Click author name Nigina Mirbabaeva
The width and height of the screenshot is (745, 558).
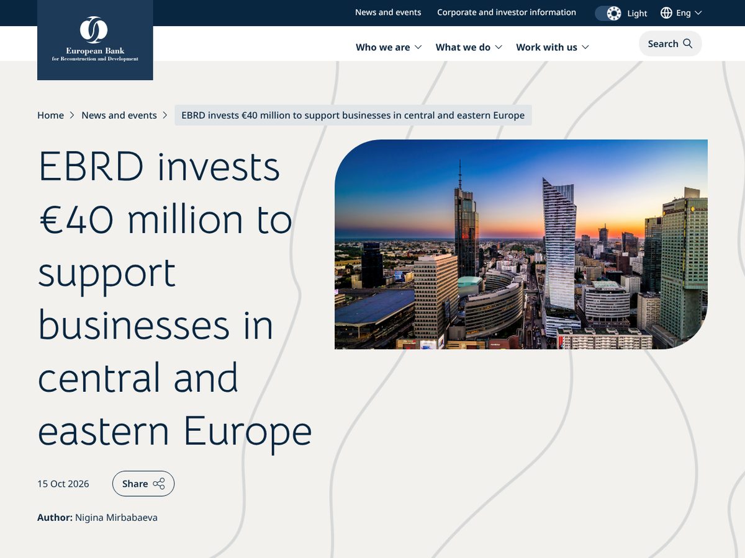[x=116, y=517]
